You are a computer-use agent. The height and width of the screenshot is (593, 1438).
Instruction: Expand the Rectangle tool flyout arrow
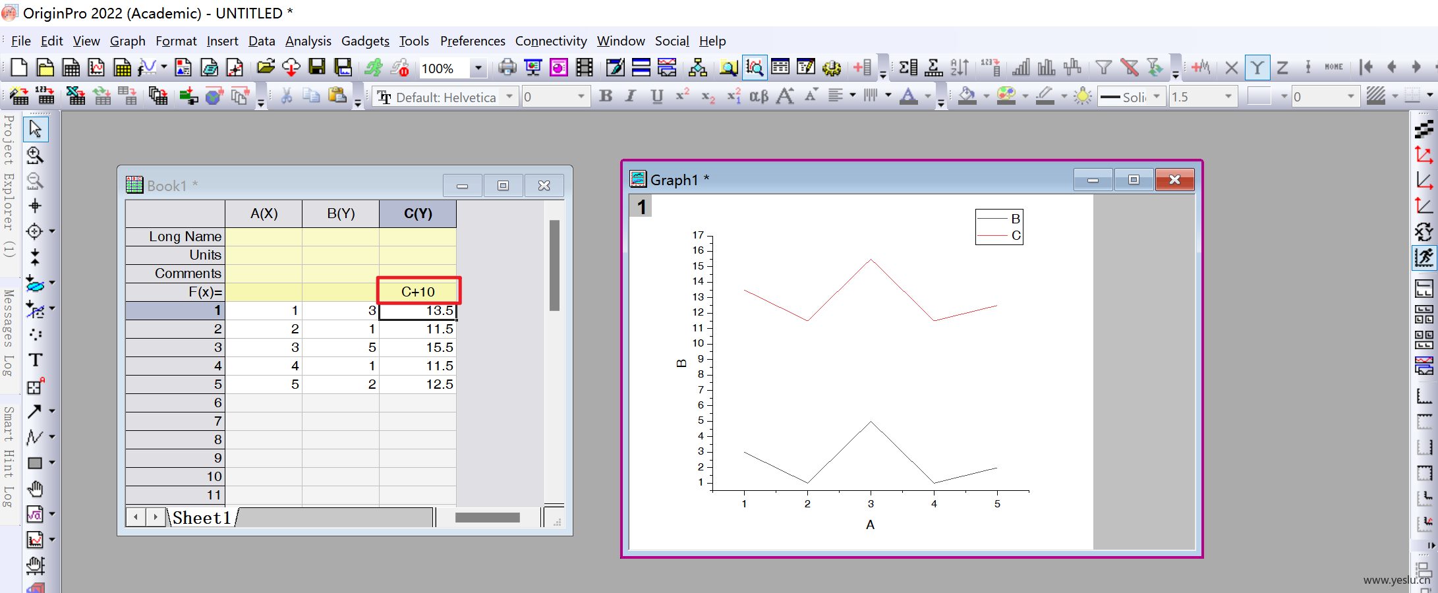(x=52, y=463)
